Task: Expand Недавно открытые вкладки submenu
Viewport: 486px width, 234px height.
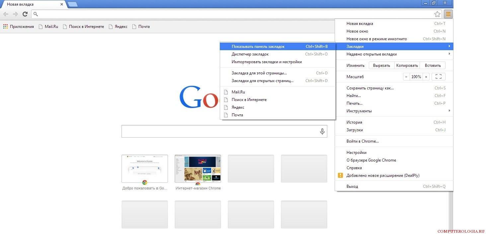Action: pyautogui.click(x=394, y=54)
